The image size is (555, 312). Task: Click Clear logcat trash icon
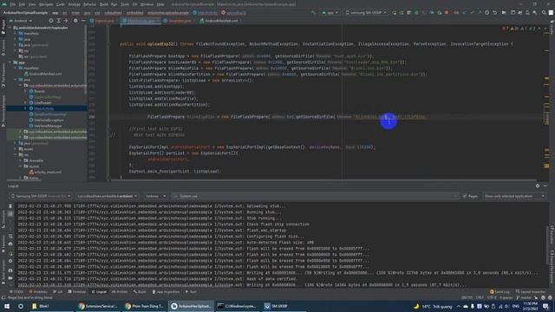coord(10,206)
